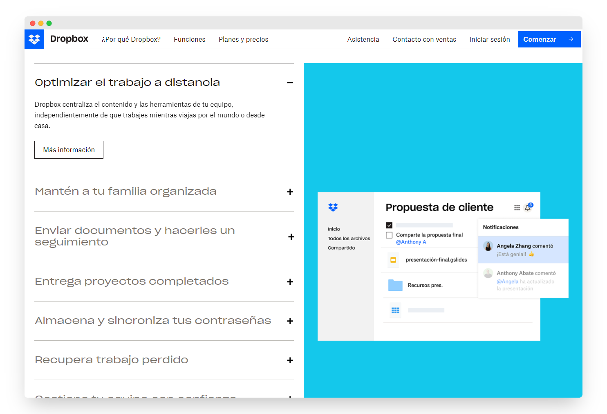The image size is (607, 414).
Task: Expand Almacena y sincroniza tus contraseñas
Action: coord(290,321)
